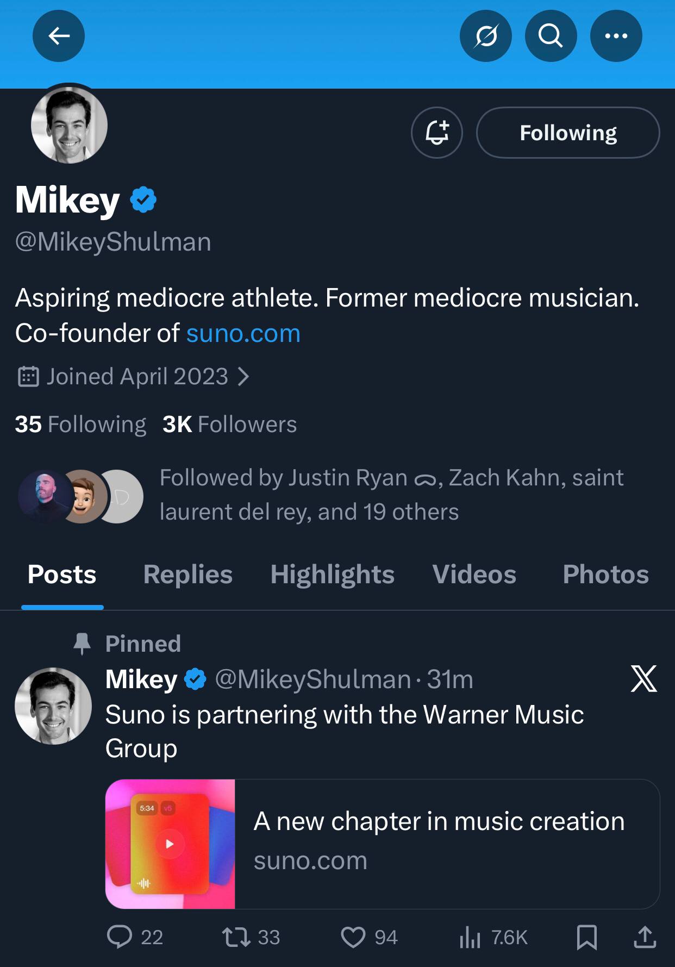Open the Photos tab
This screenshot has height=967, width=675.
(605, 575)
